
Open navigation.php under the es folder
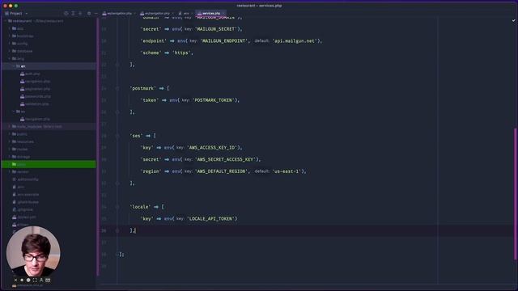[36, 119]
